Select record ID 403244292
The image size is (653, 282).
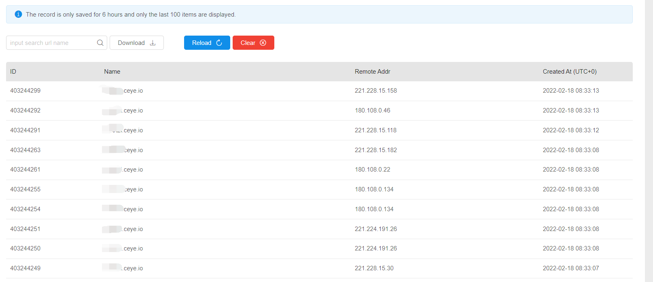25,110
